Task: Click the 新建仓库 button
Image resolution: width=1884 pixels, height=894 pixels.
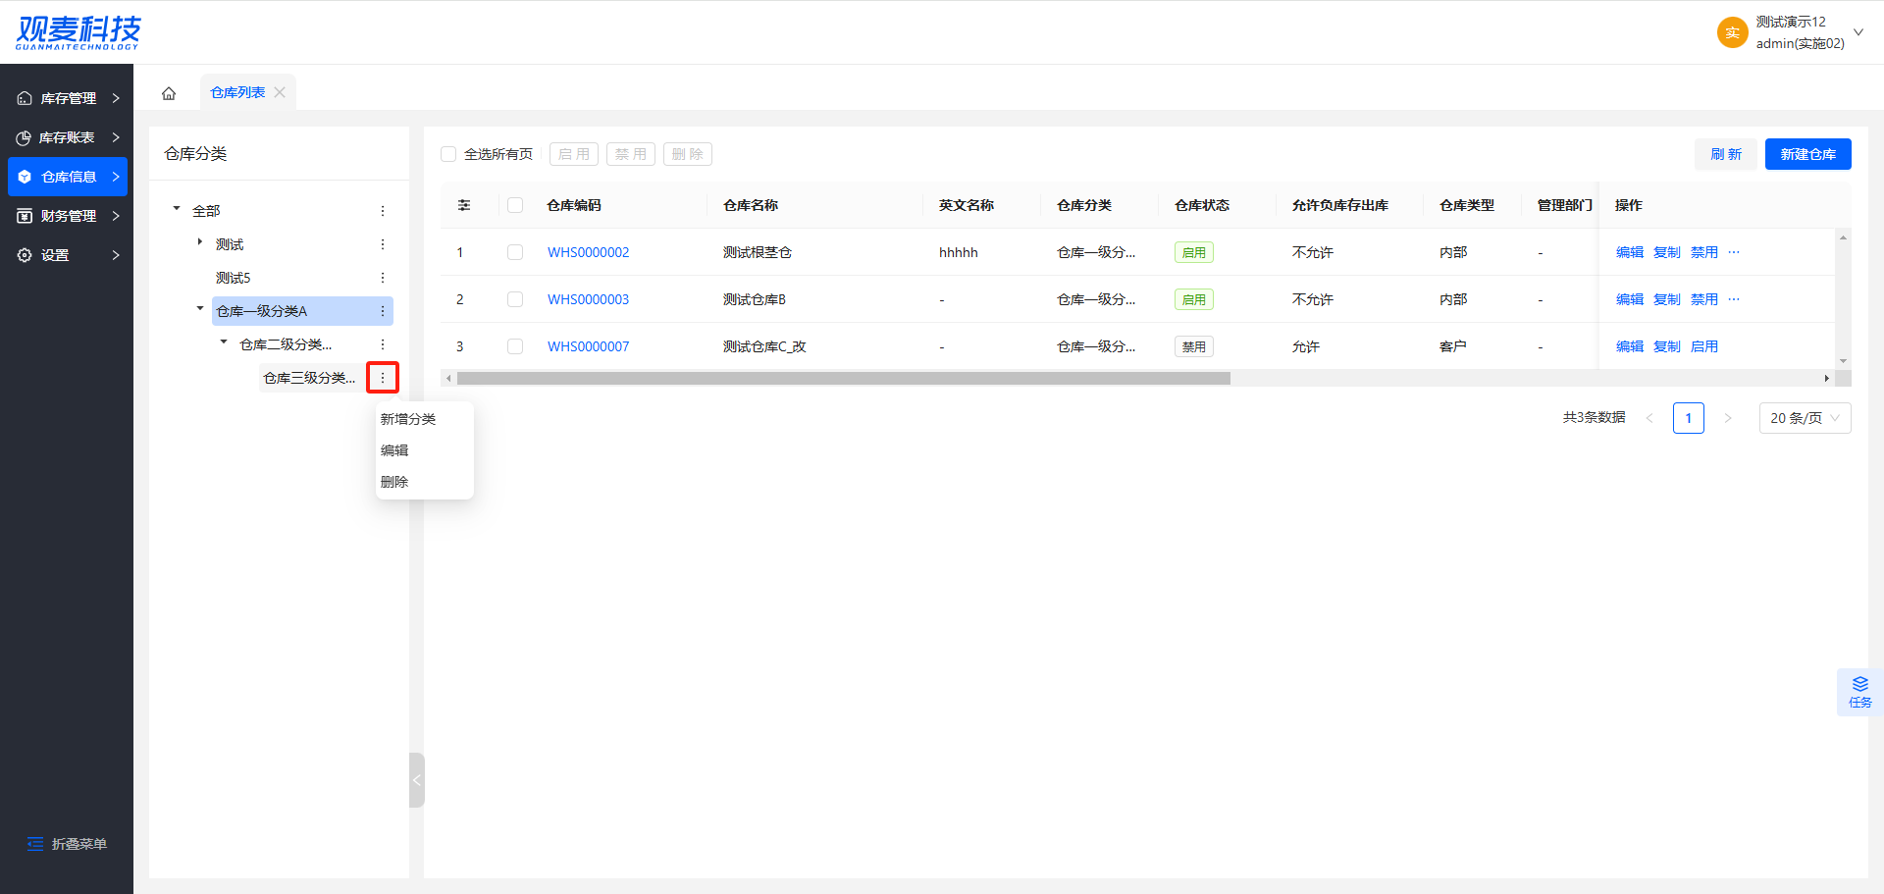Action: 1807,154
